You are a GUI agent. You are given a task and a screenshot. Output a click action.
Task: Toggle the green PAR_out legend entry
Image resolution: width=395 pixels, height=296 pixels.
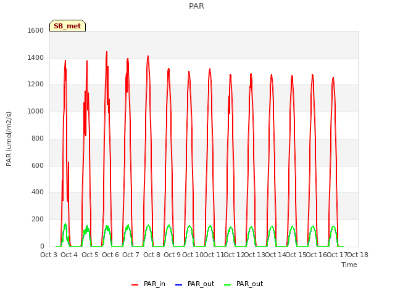(243, 284)
